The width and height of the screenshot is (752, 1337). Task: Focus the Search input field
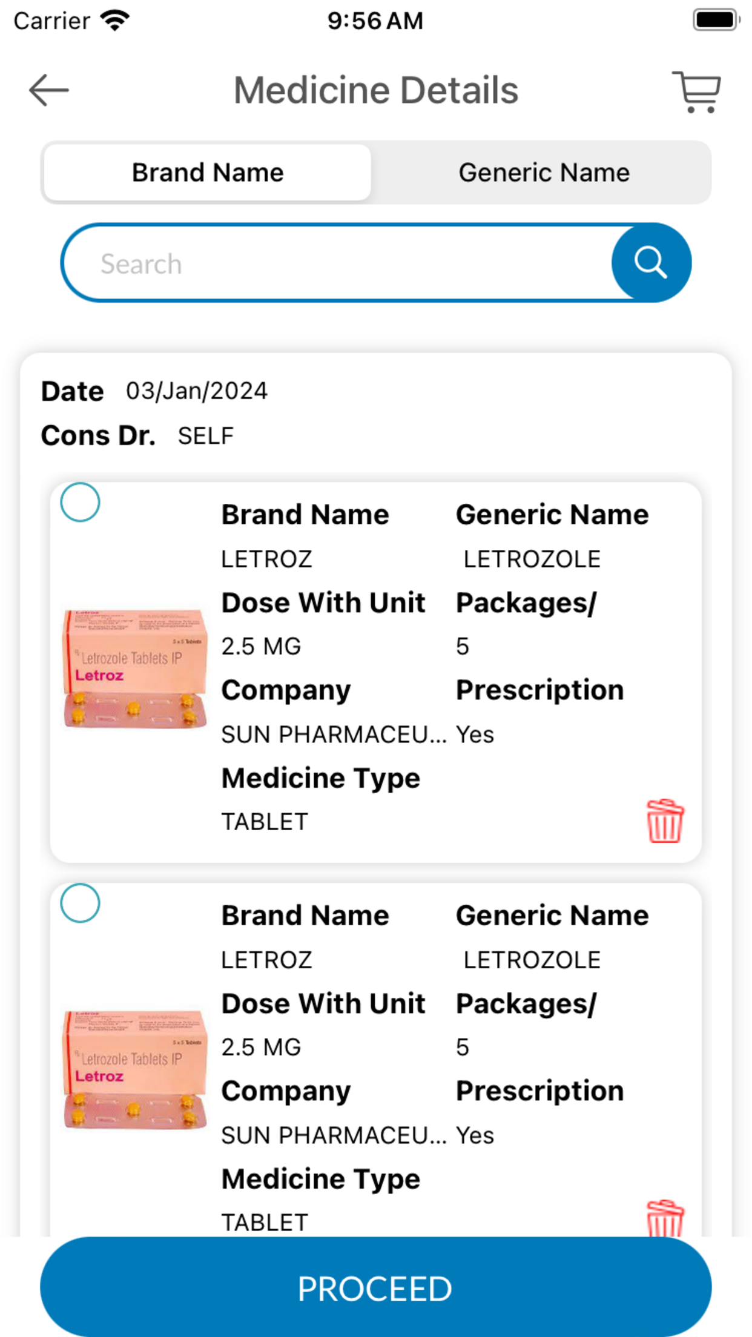(339, 264)
